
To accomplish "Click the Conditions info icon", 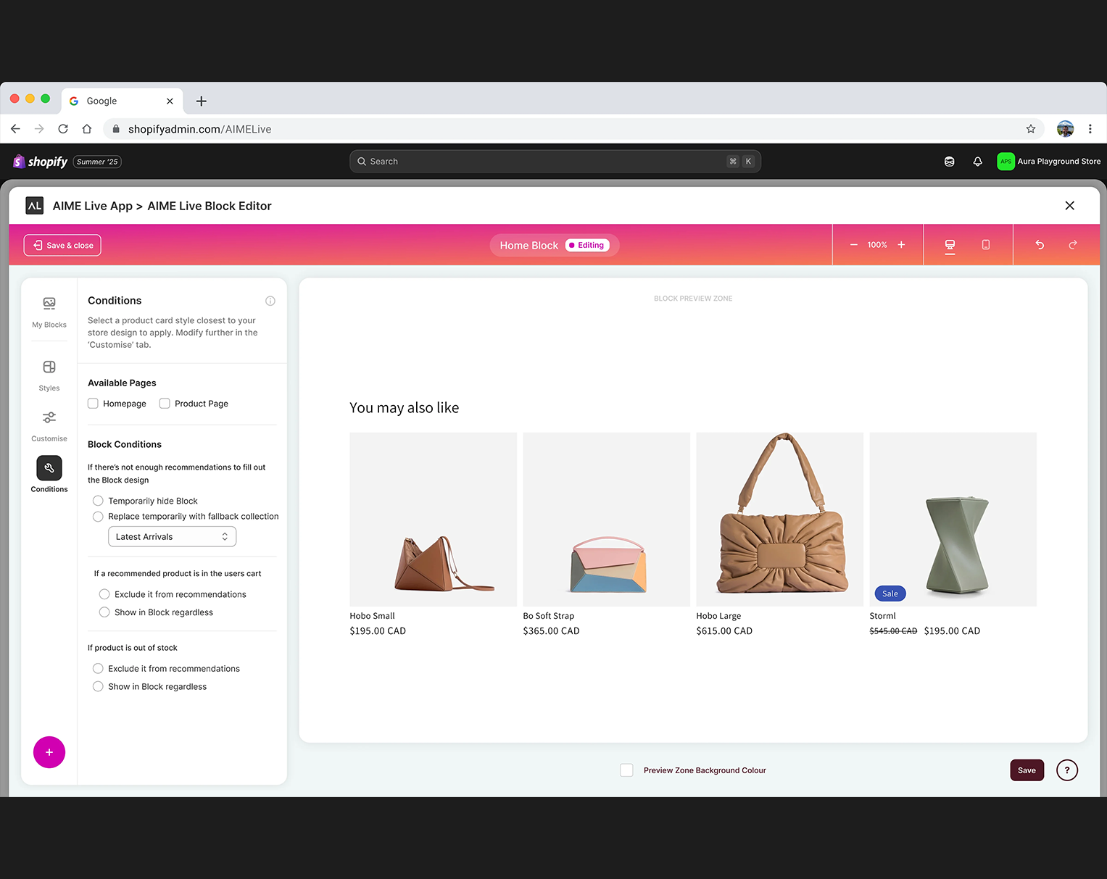I will (x=270, y=301).
